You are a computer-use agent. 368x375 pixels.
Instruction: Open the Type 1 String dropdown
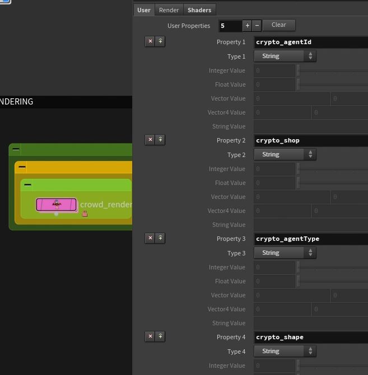coord(285,56)
